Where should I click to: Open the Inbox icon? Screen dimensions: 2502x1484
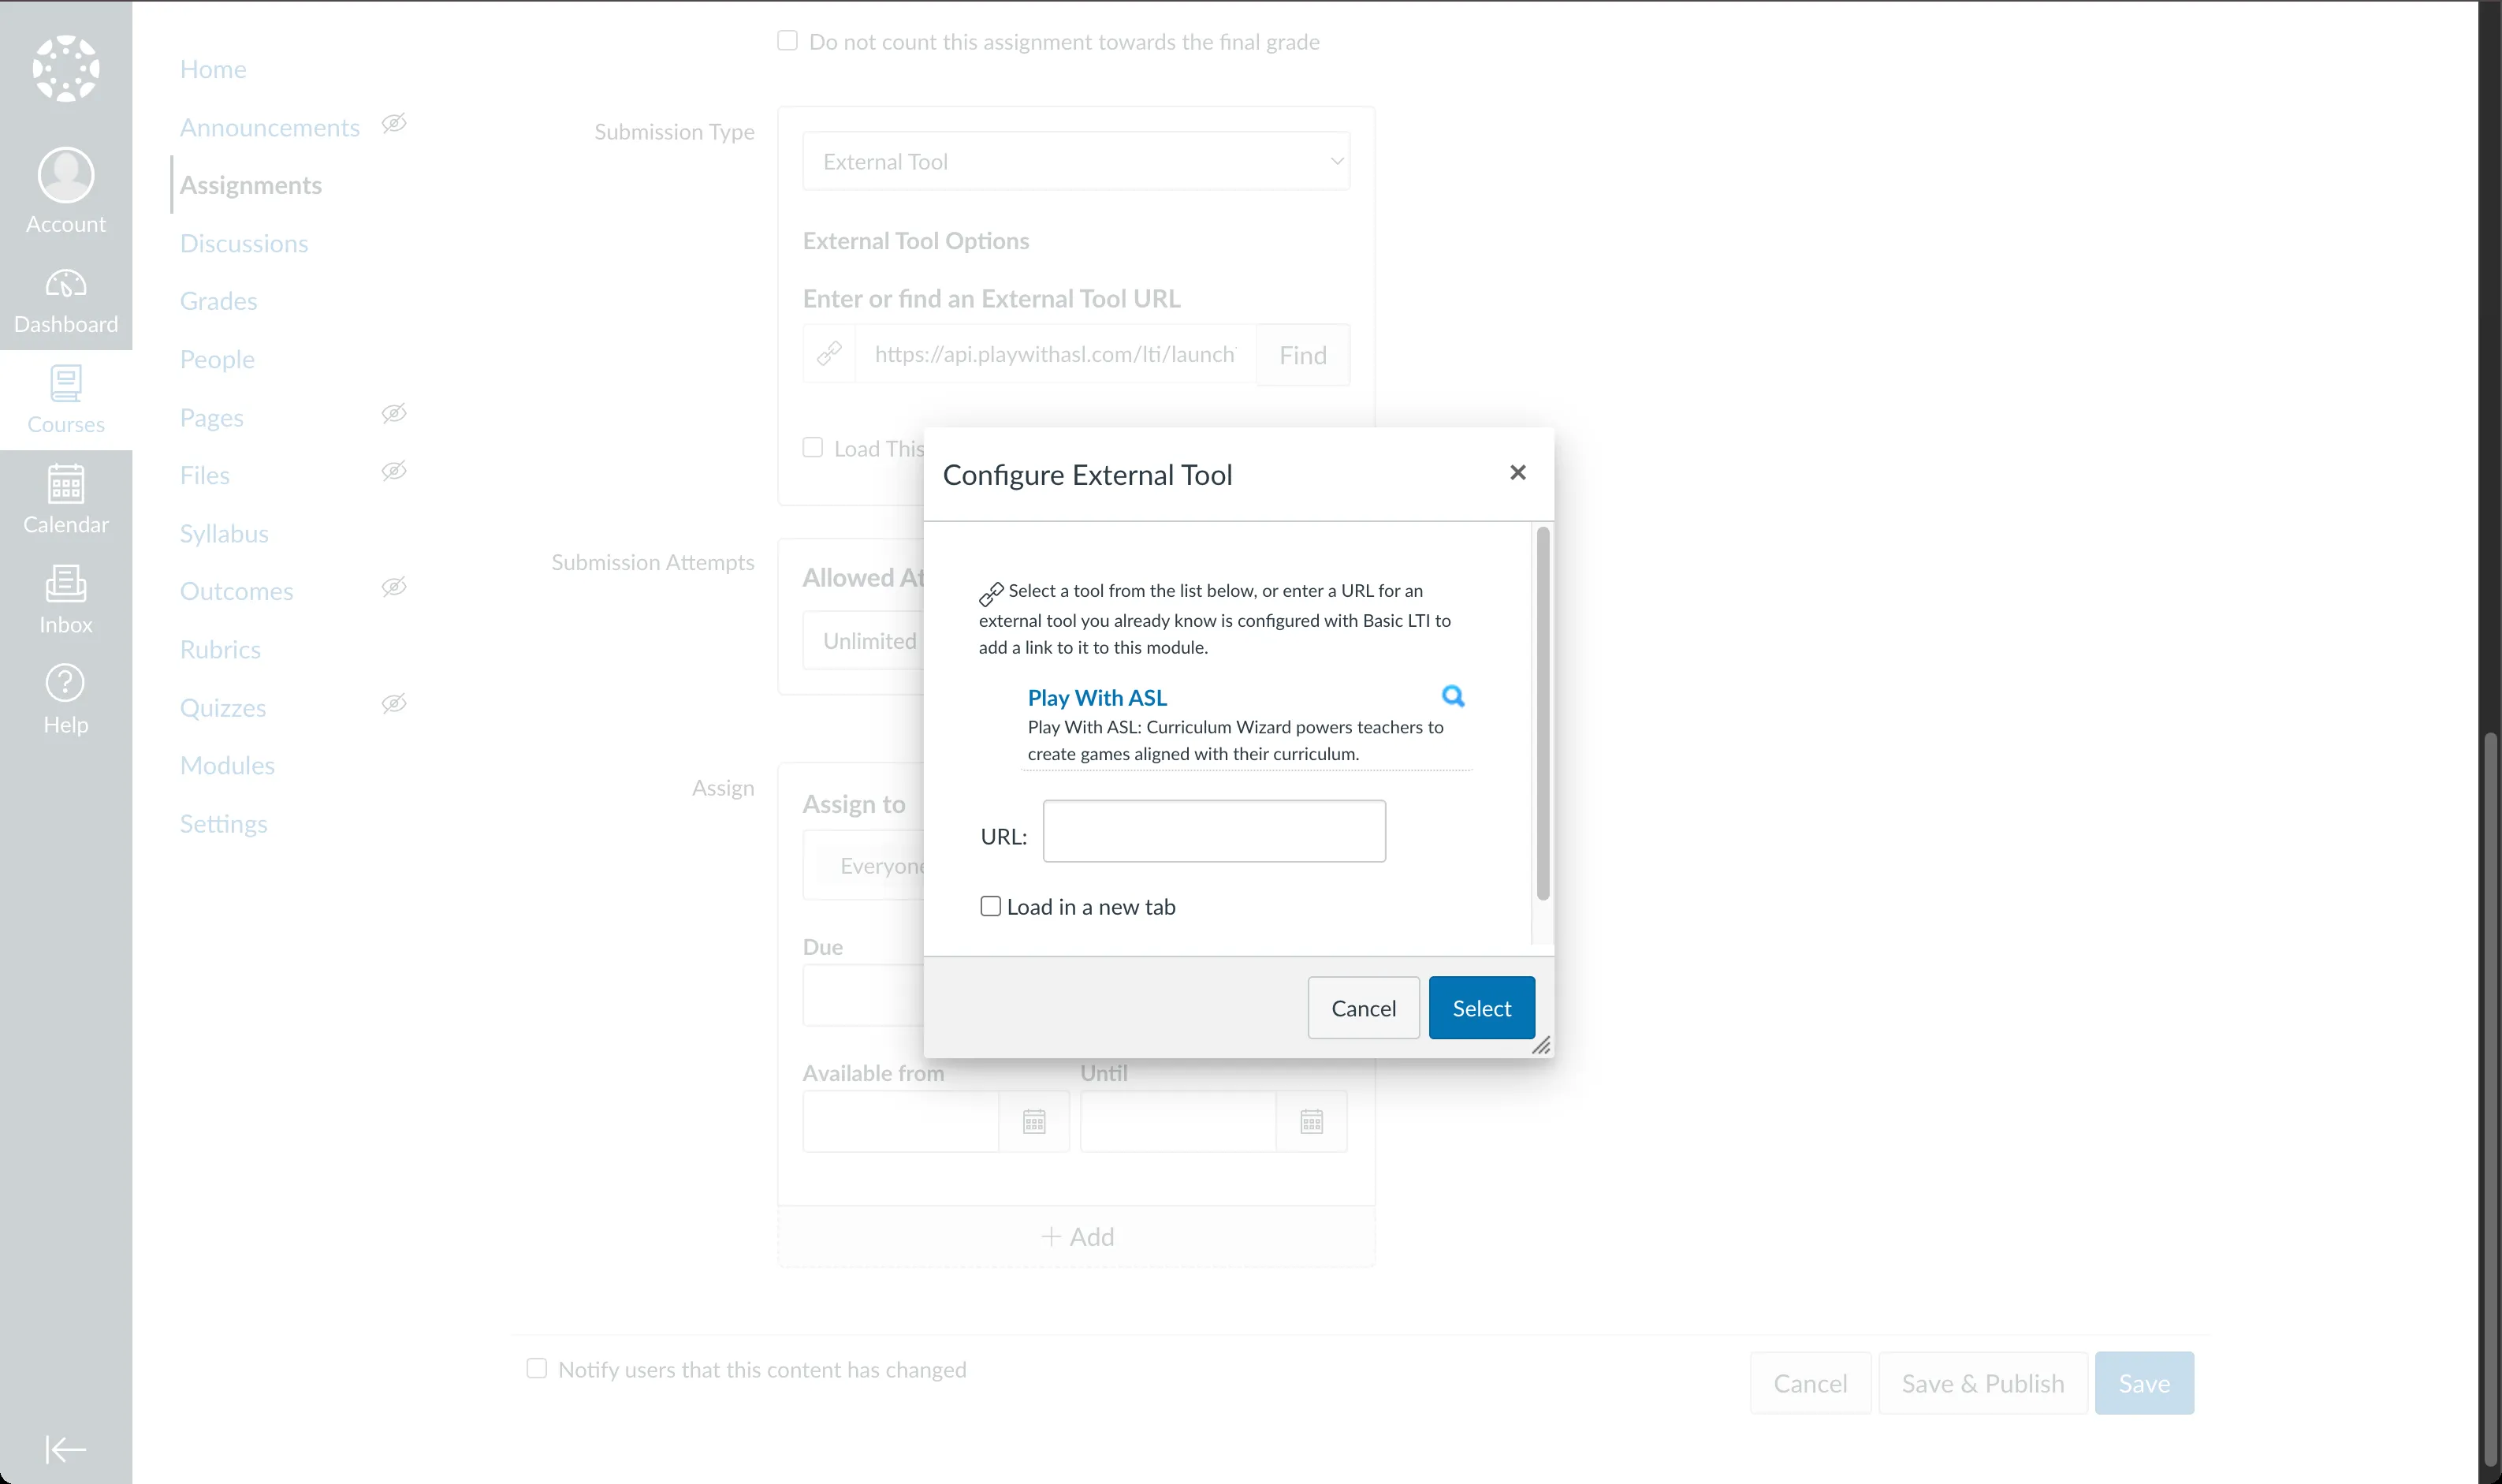coord(66,583)
